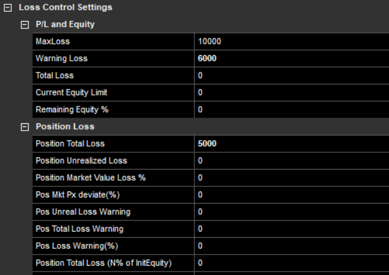Select Position Market Value Loss % value
389x275 pixels.
pyautogui.click(x=290, y=178)
